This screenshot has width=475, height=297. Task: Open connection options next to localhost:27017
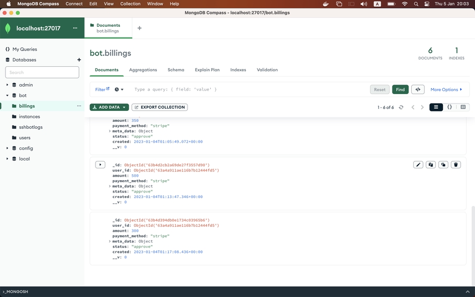coord(75,28)
